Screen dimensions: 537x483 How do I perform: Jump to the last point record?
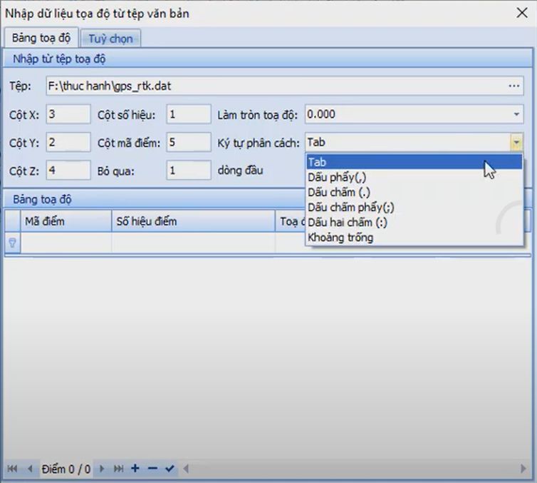(x=118, y=469)
